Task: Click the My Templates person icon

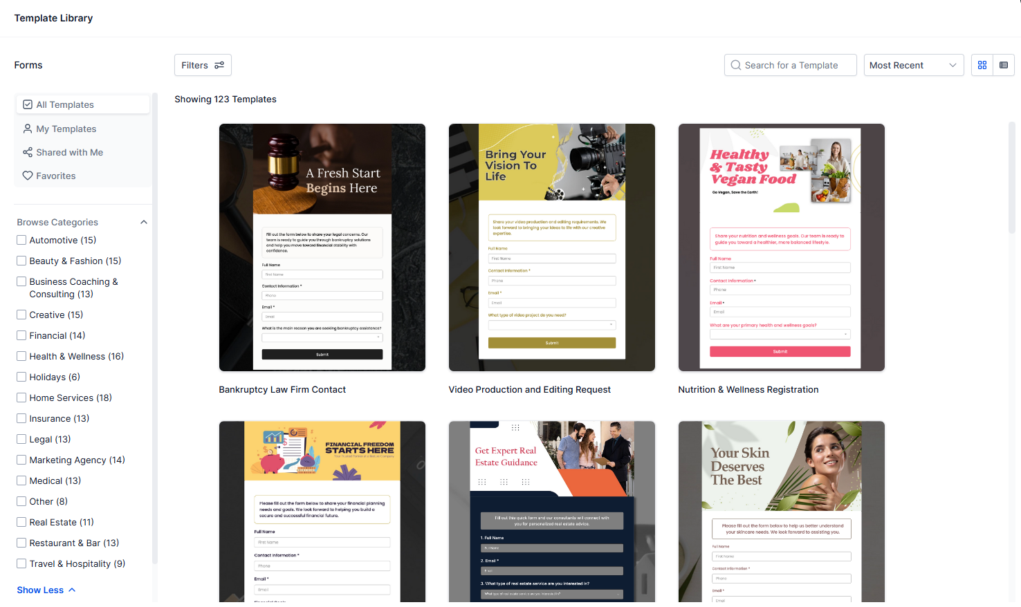Action: point(28,129)
